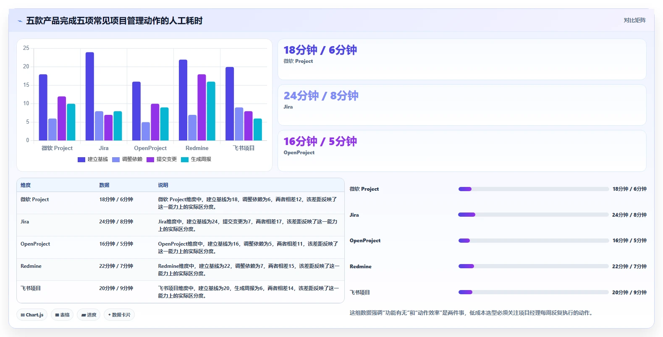Click the Jira progress bar
Screen dimensions: 663x337
(x=533, y=215)
